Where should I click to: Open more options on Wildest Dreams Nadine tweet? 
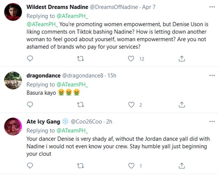point(212,7)
